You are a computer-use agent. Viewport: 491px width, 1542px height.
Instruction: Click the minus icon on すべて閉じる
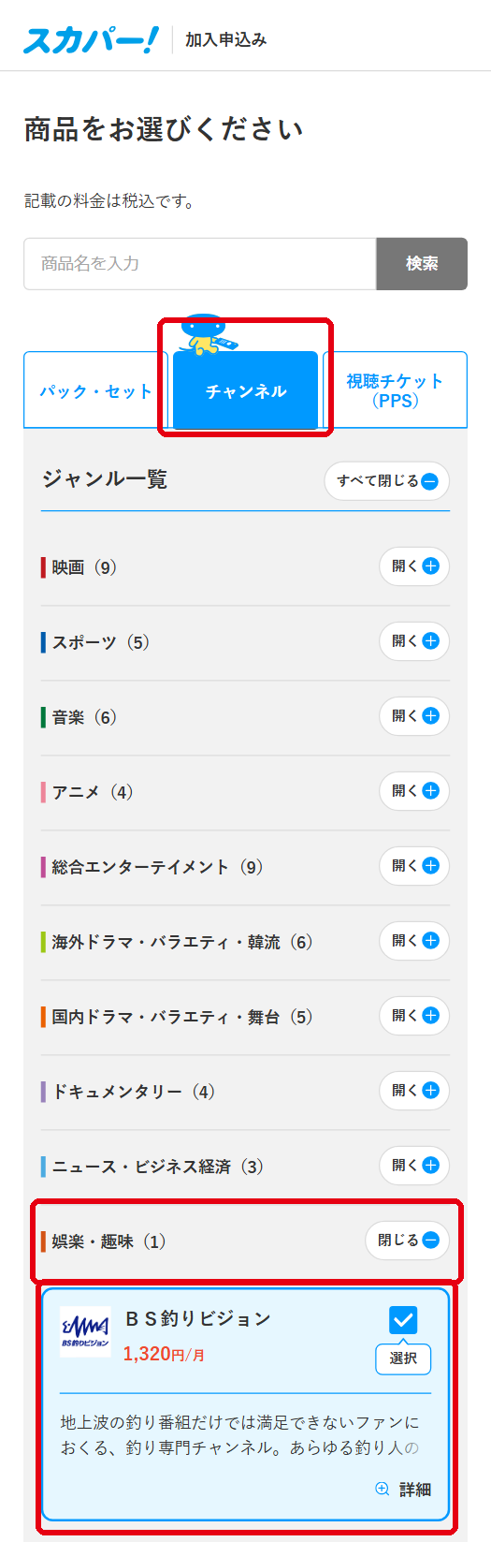point(429,481)
